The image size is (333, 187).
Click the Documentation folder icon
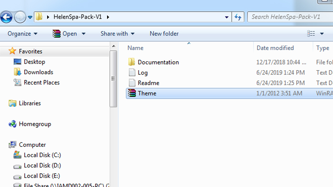click(132, 62)
